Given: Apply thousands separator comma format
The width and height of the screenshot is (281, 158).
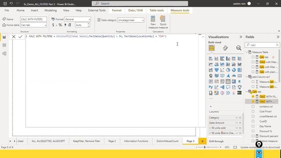Looking at the screenshot, I should tap(65, 25).
